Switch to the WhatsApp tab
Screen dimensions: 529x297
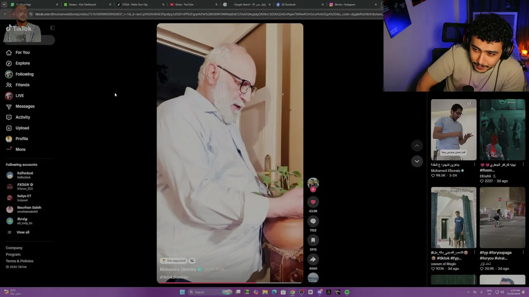click(x=34, y=5)
